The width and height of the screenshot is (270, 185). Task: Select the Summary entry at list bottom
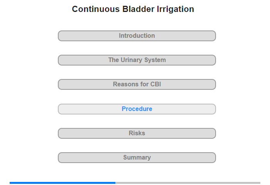(137, 157)
